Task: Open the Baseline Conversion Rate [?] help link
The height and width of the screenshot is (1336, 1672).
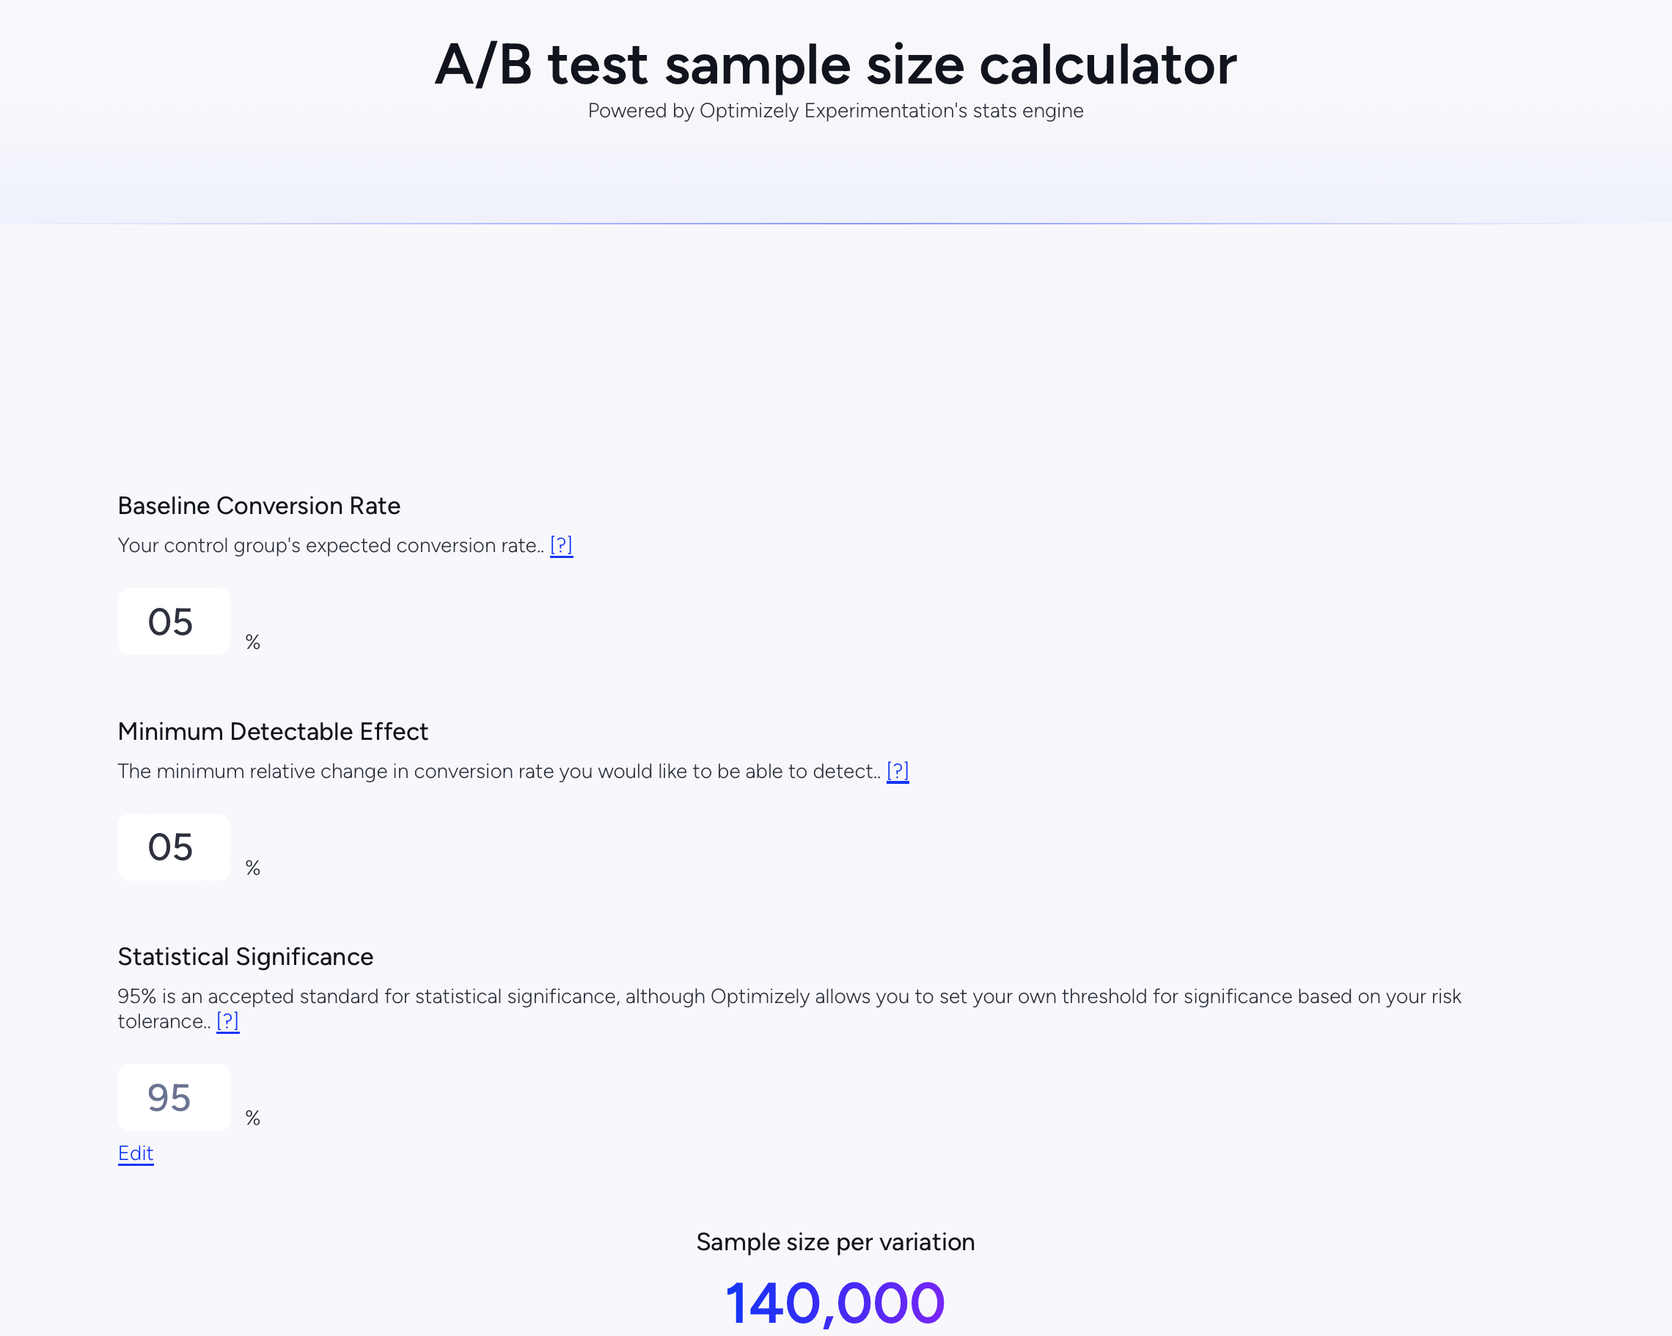Action: [562, 545]
